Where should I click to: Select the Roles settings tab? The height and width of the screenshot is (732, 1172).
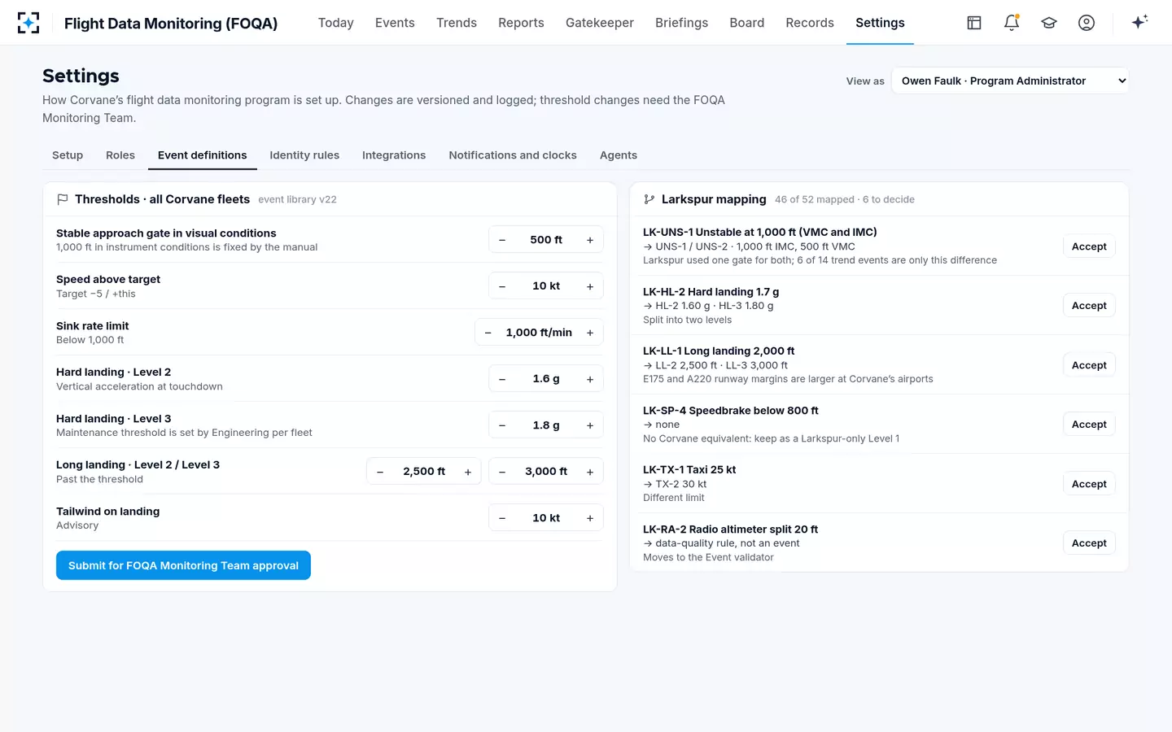pyautogui.click(x=120, y=155)
